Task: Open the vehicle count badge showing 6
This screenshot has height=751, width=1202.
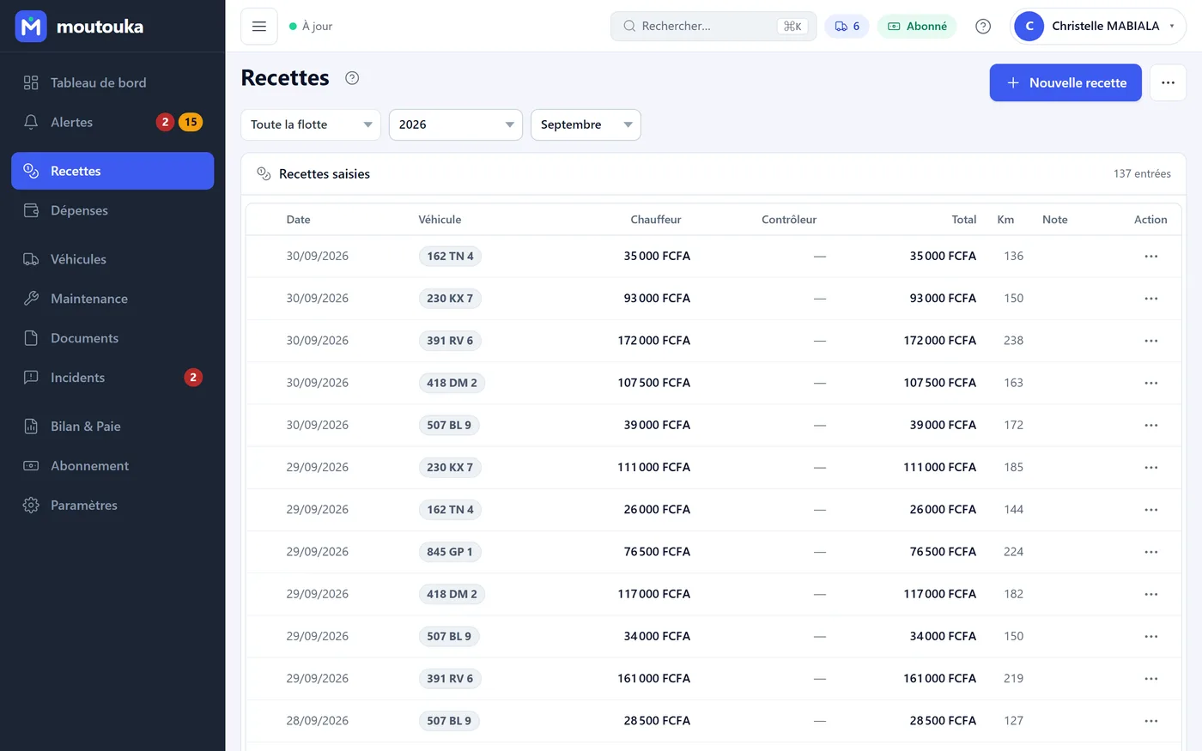Action: (x=847, y=27)
